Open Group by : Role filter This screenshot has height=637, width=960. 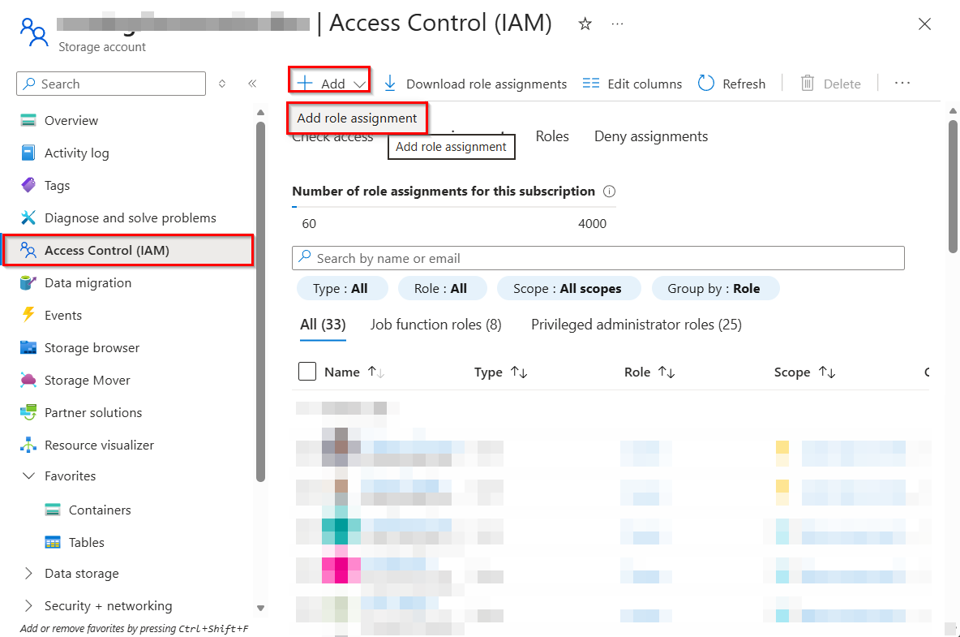715,289
